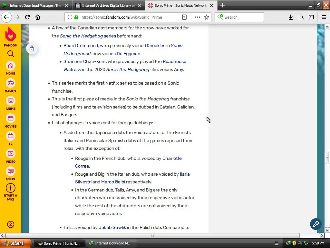Viewport: 330px width, 248px height.
Task: Click the green padlock security icon
Action: 76,17
